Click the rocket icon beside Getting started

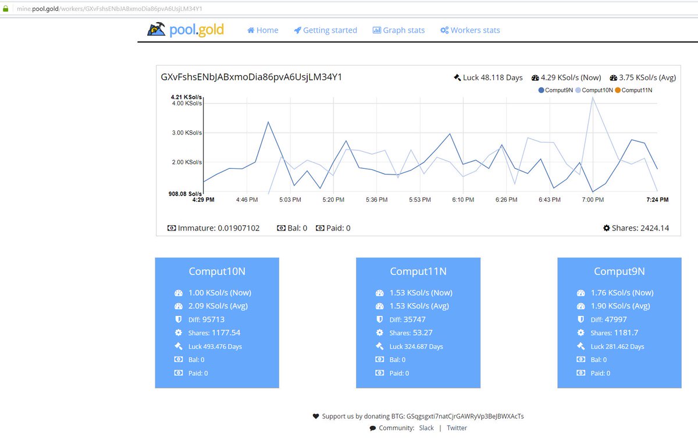[297, 30]
